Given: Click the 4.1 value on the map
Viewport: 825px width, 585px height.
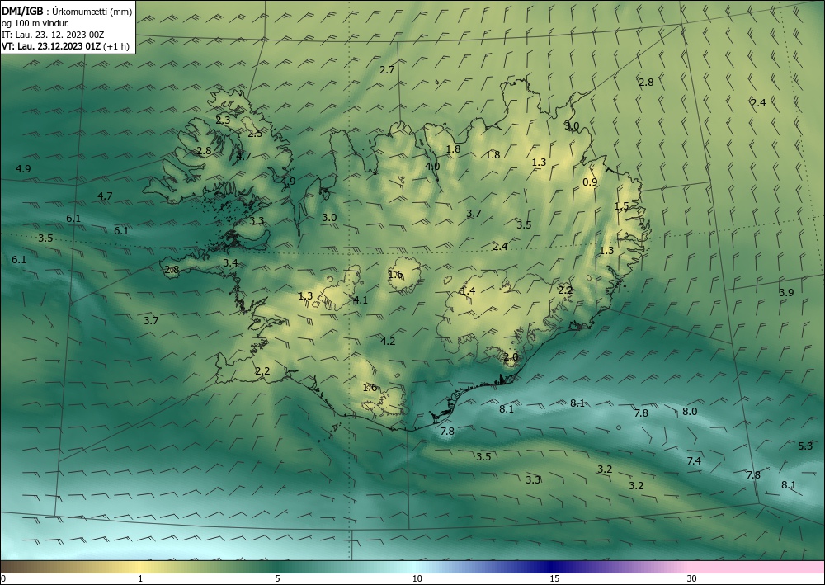Looking at the screenshot, I should (361, 300).
